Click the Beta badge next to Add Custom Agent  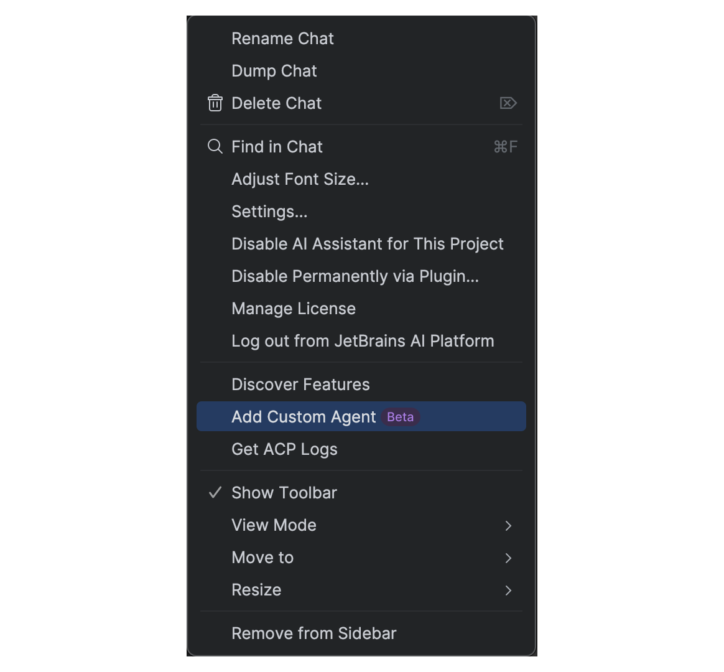click(400, 417)
